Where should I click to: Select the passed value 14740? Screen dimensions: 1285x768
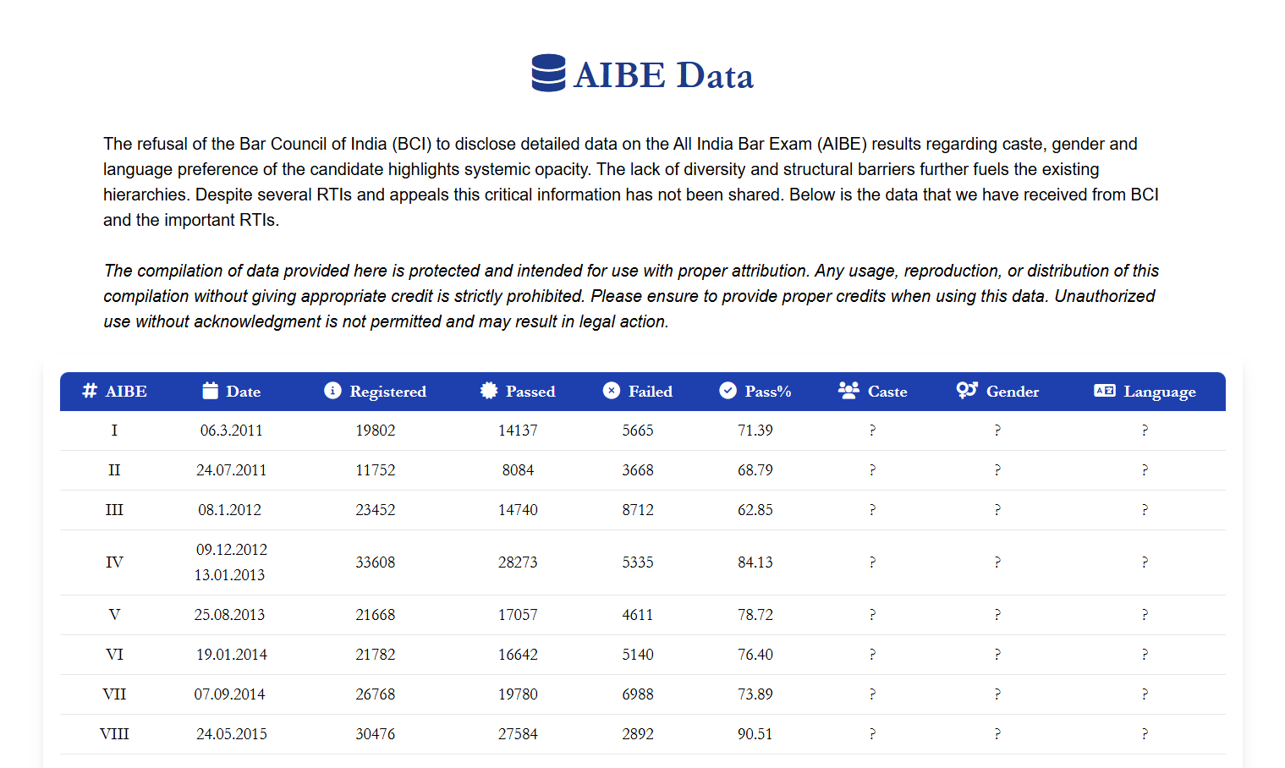click(x=518, y=510)
